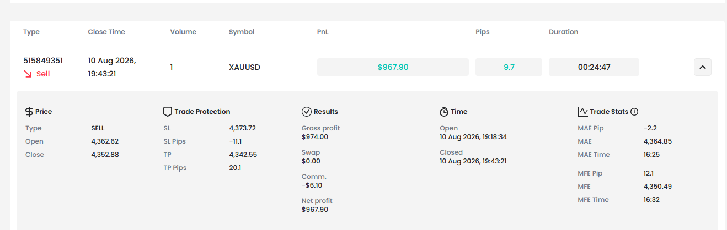Sort by the Symbol column header
Screen dimensions: 727x230
tap(242, 32)
